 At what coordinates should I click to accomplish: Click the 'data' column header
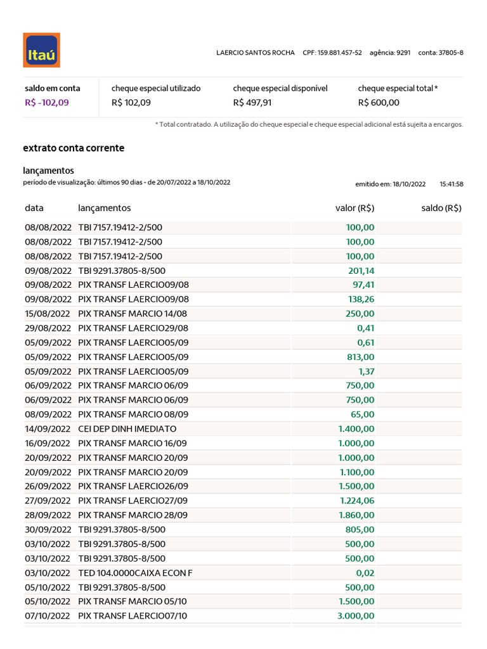(34, 208)
